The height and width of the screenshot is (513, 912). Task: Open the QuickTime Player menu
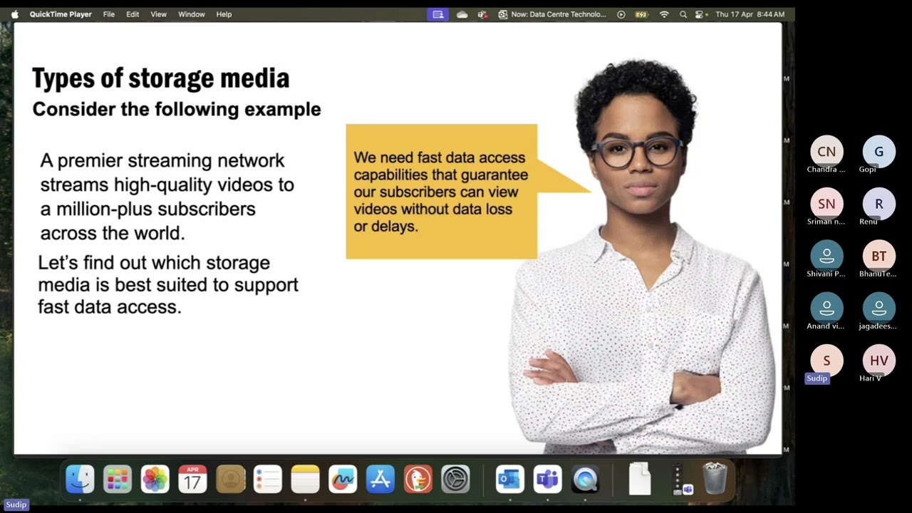61,14
